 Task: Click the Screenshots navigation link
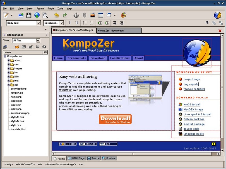[x=76, y=58]
